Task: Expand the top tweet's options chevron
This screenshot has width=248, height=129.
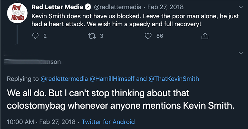Action: [x=241, y=7]
